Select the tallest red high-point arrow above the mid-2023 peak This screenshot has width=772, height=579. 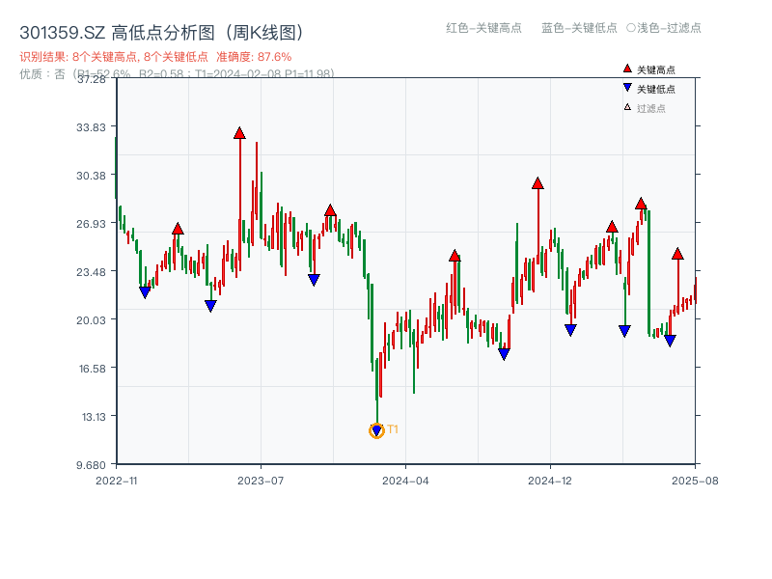coord(238,135)
